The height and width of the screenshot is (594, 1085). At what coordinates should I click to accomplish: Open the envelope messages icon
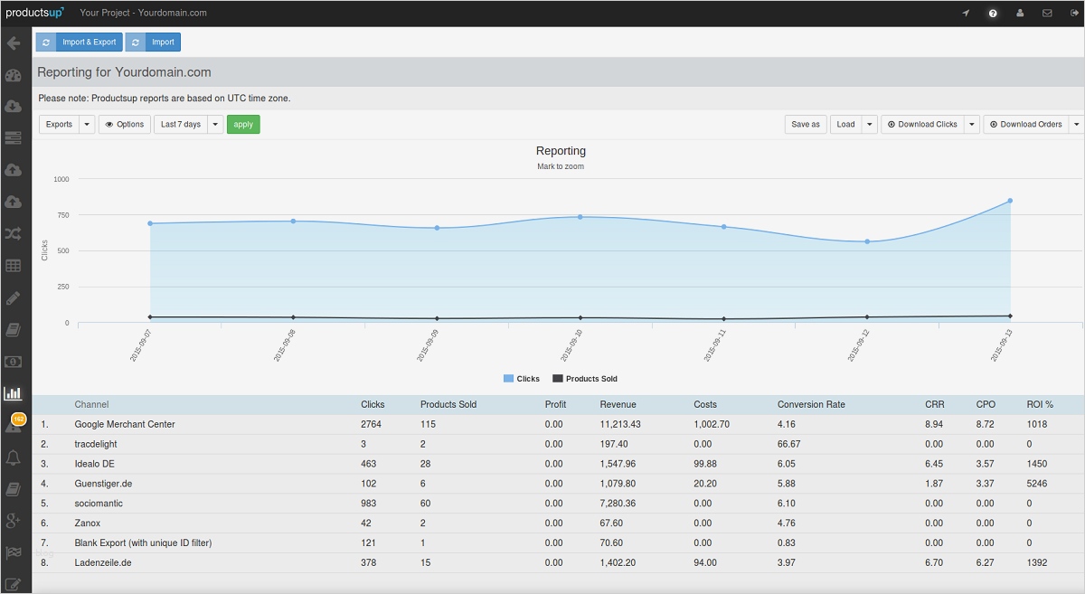click(1047, 14)
